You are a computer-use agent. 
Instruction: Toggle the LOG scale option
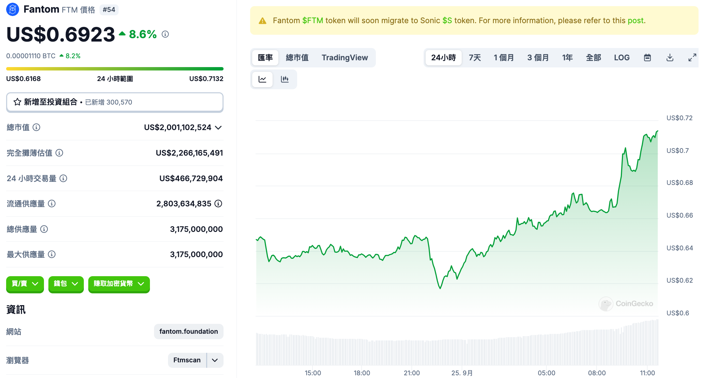coord(622,58)
